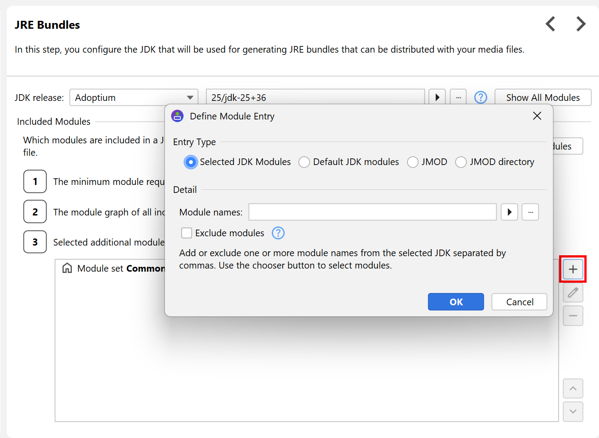Confirm dialog with the OK button

click(456, 302)
